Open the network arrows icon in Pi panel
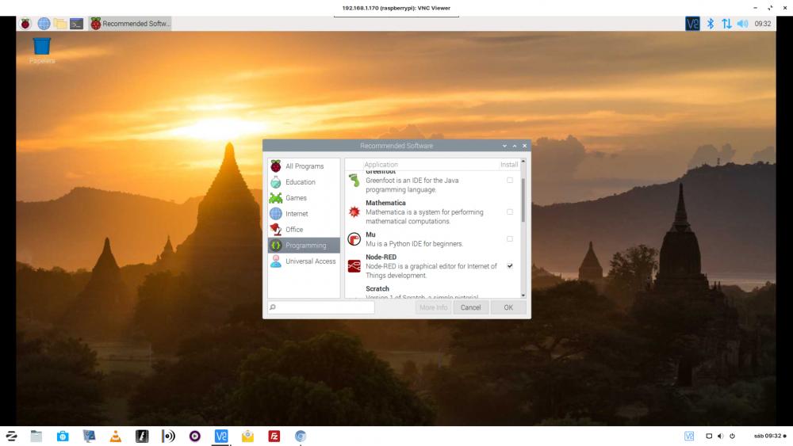Screen dimensions: 793x446 726,23
